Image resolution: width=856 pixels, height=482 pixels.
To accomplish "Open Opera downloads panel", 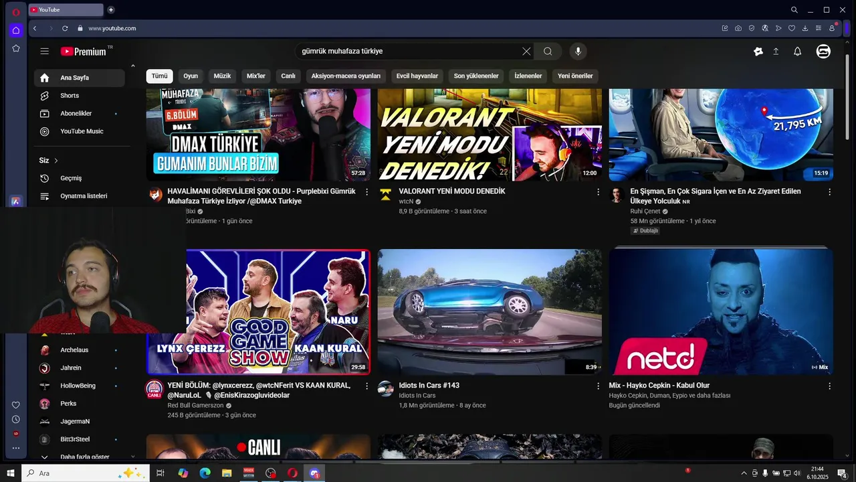I will click(x=805, y=28).
